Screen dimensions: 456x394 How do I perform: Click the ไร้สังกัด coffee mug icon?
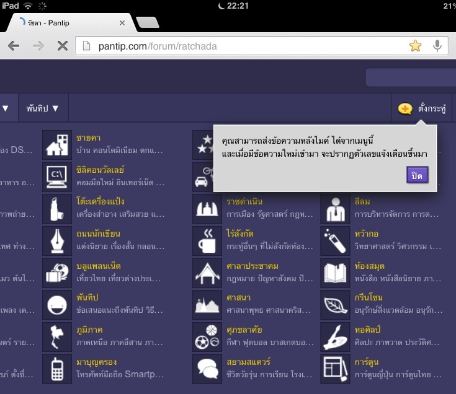(x=207, y=241)
